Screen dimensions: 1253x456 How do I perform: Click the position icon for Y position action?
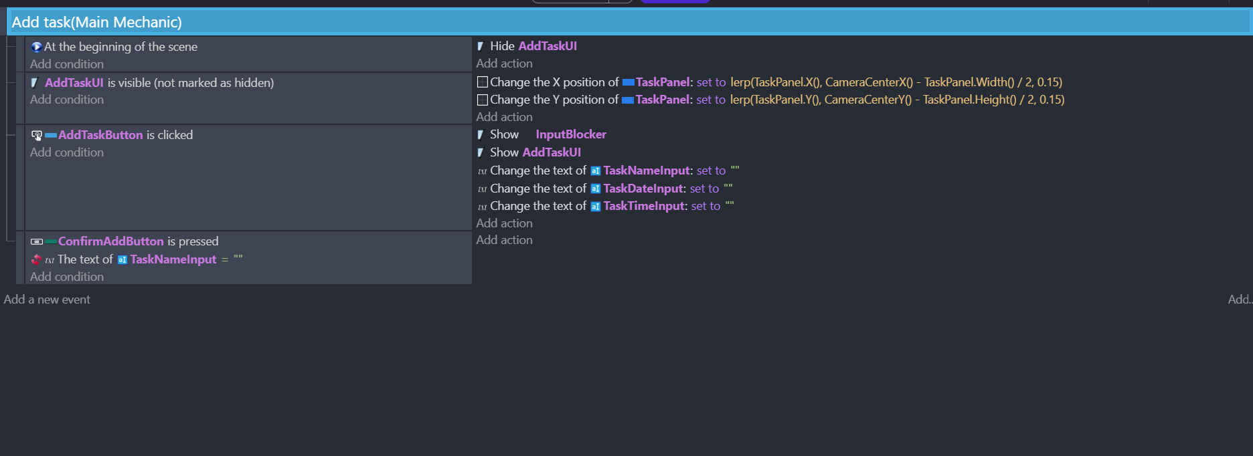tap(482, 100)
